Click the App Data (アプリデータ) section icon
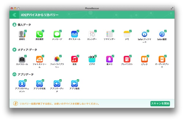The image size is (184, 121). point(14,74)
